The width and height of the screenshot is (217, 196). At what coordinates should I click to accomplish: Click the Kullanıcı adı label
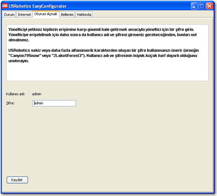(16, 94)
